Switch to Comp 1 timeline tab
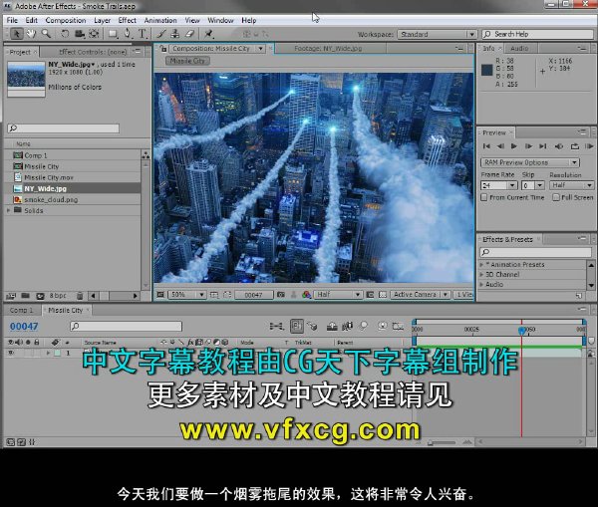Image resolution: width=598 pixels, height=507 pixels. point(21,310)
